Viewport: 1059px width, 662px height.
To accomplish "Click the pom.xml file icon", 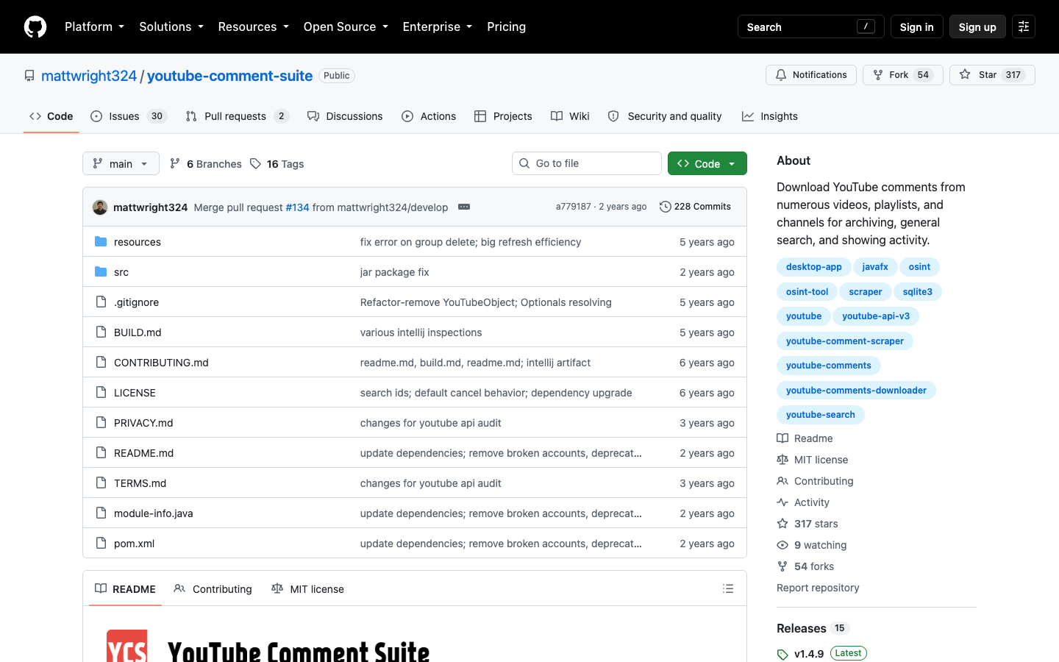I will 101,543.
